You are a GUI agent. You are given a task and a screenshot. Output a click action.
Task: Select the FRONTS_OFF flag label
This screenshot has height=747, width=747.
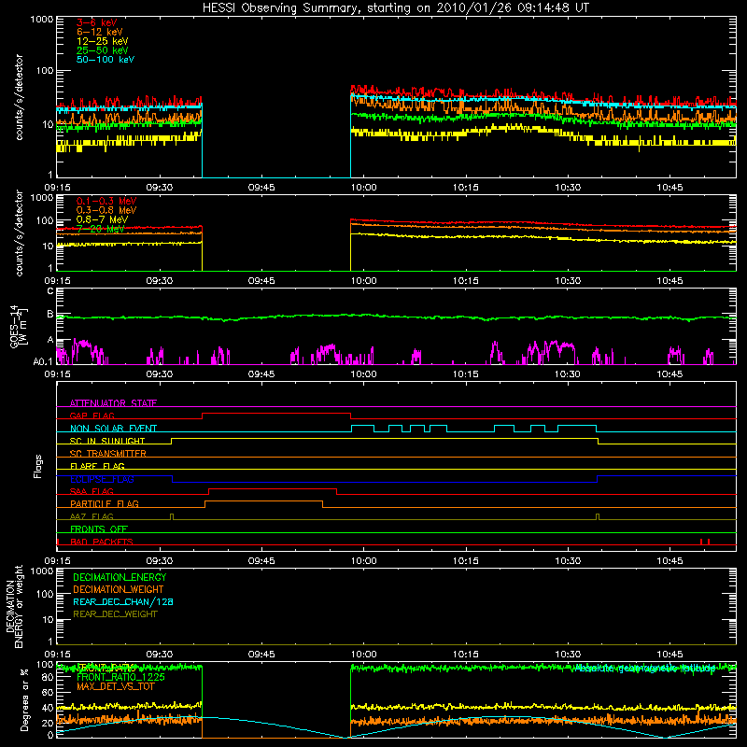99,529
